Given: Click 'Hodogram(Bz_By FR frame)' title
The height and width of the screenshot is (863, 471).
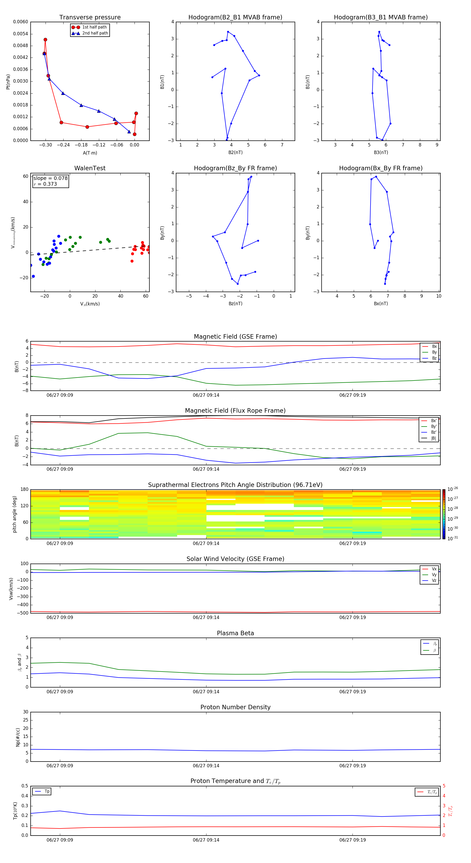Looking at the screenshot, I should pos(235,168).
